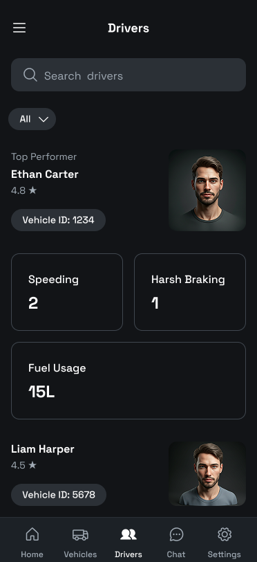Open Vehicle ID: 1234 chip

tap(58, 220)
